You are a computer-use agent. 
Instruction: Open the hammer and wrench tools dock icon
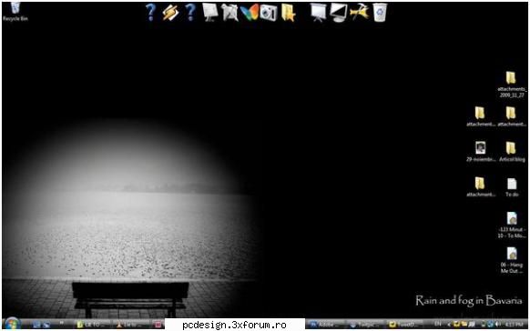(x=359, y=13)
